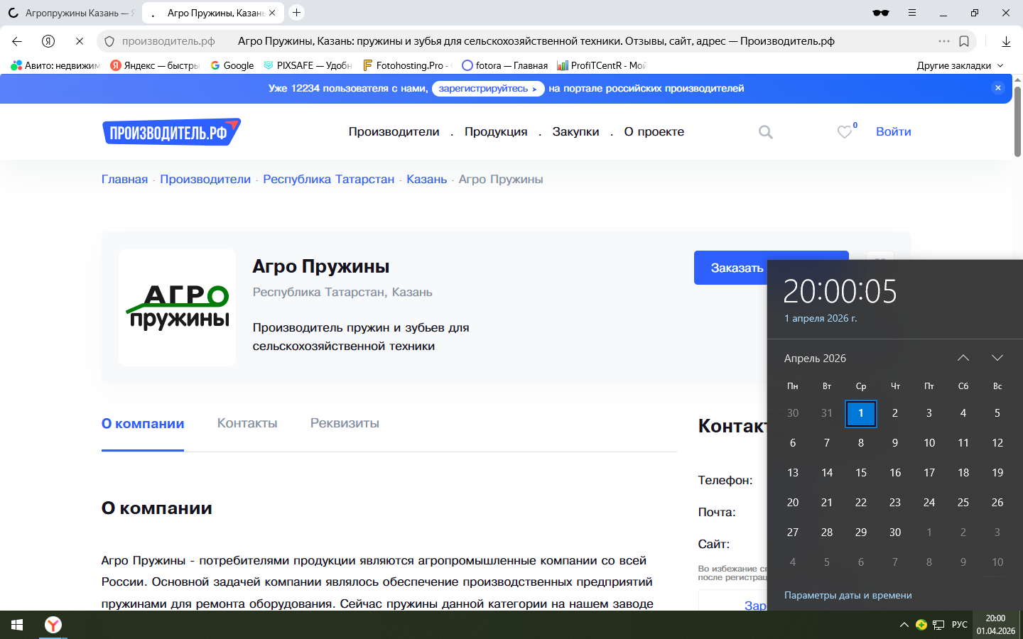Open the Windows Start menu
Viewport: 1023px width, 639px height.
pos(17,625)
